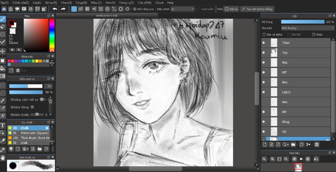Select the Move tool
This screenshot has height=172, width=336.
pyautogui.click(x=3, y=51)
